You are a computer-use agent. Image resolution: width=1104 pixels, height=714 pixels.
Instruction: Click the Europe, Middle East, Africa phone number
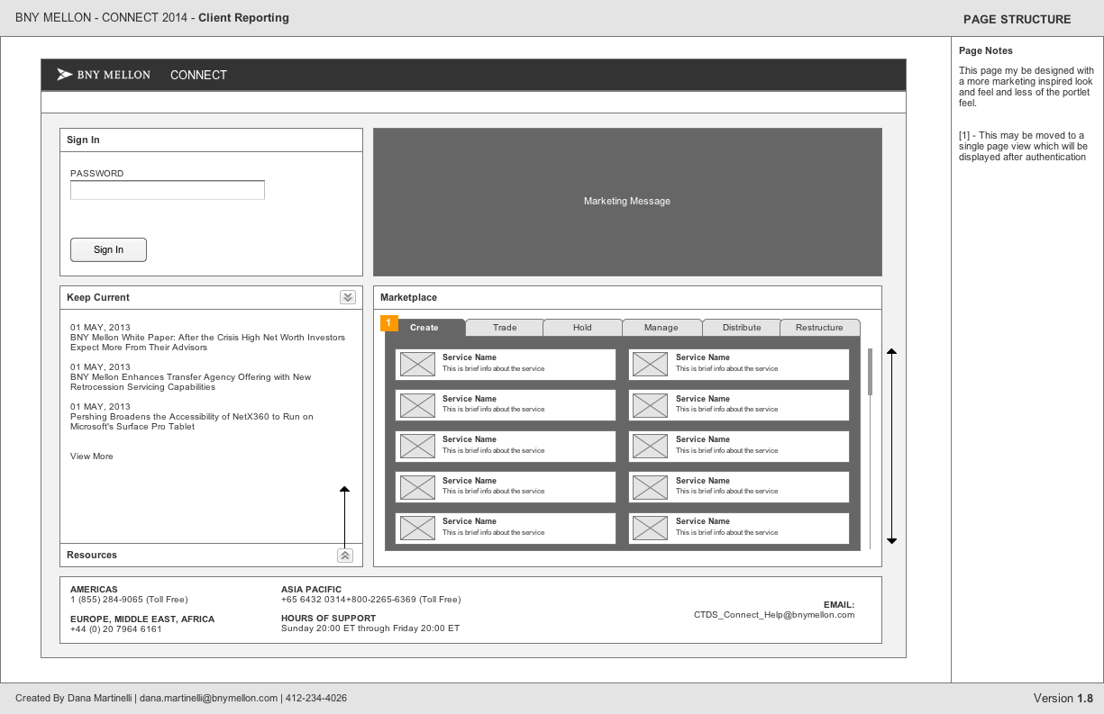[116, 629]
